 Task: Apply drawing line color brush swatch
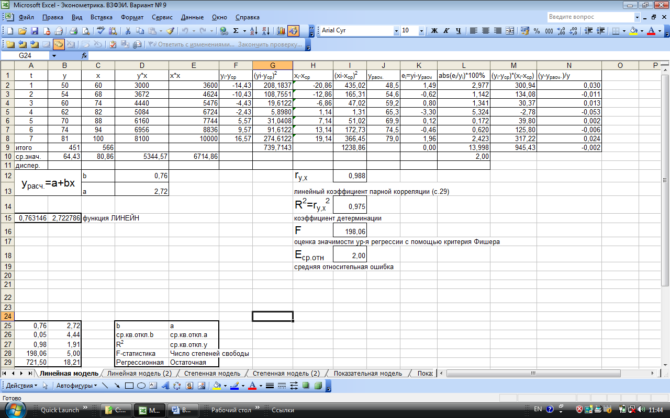(x=234, y=386)
